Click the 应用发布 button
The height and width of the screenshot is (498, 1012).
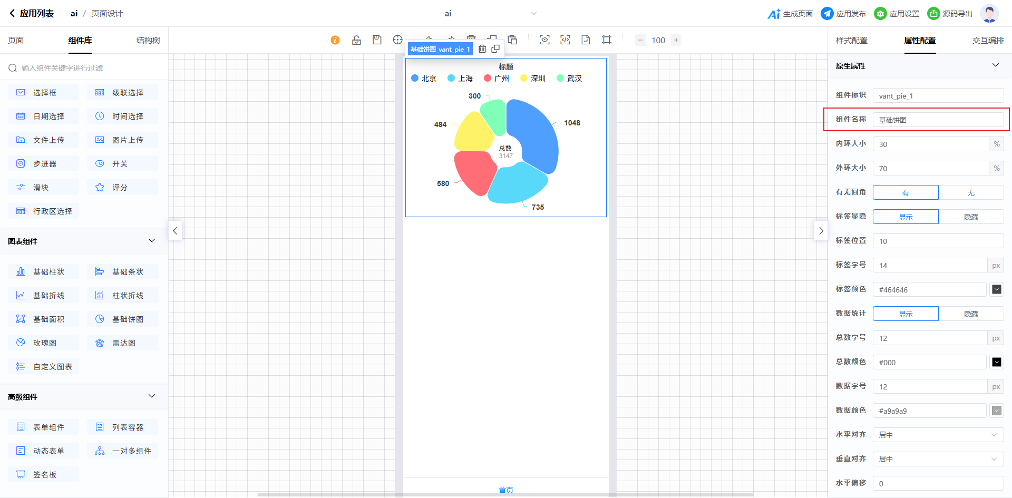(x=843, y=14)
